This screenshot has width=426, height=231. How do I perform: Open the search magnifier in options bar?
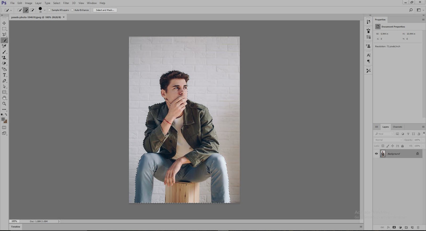[x=411, y=10]
